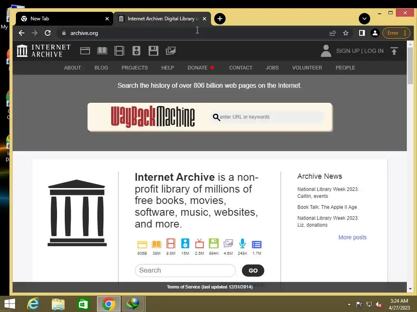Screen dimensions: 417x312
Task: Open the Video film icon in the top navigation
Action: click(x=119, y=51)
